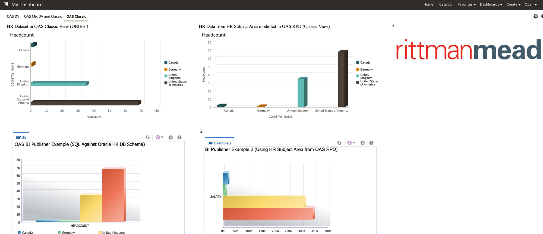Image resolution: width=543 pixels, height=234 pixels.
Task: Go to Home in top navigation
Action: tap(428, 4)
